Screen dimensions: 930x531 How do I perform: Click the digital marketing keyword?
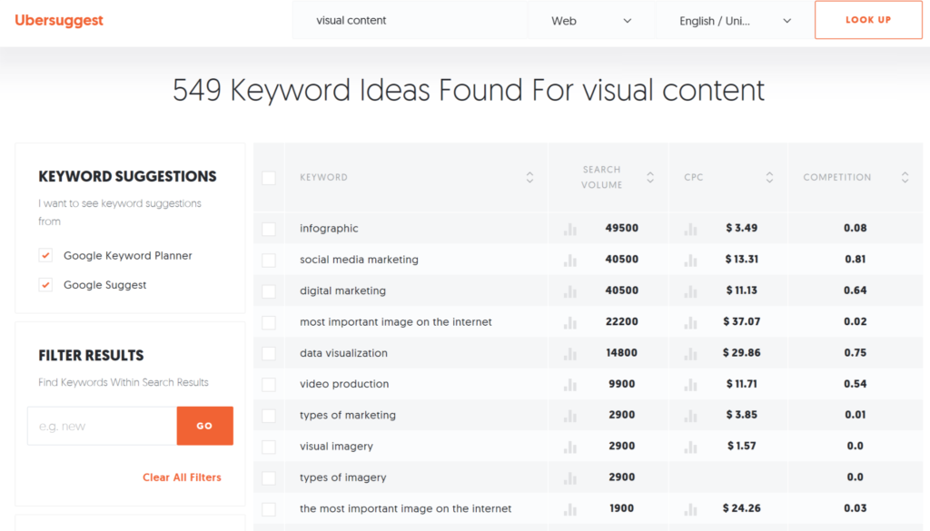tap(342, 290)
